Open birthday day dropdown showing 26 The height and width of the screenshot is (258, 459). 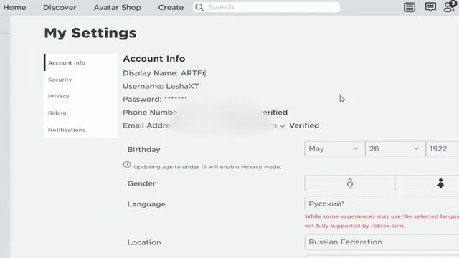pyautogui.click(x=395, y=148)
